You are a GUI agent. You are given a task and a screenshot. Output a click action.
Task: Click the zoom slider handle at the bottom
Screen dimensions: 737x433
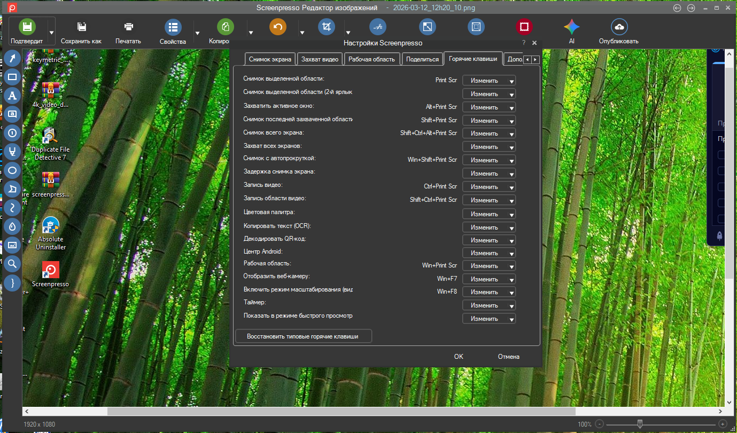point(640,424)
